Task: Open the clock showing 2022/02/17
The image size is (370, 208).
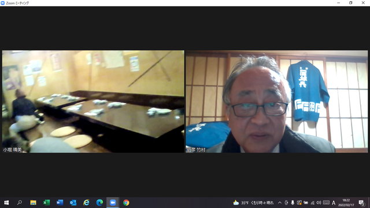Action: (x=346, y=203)
